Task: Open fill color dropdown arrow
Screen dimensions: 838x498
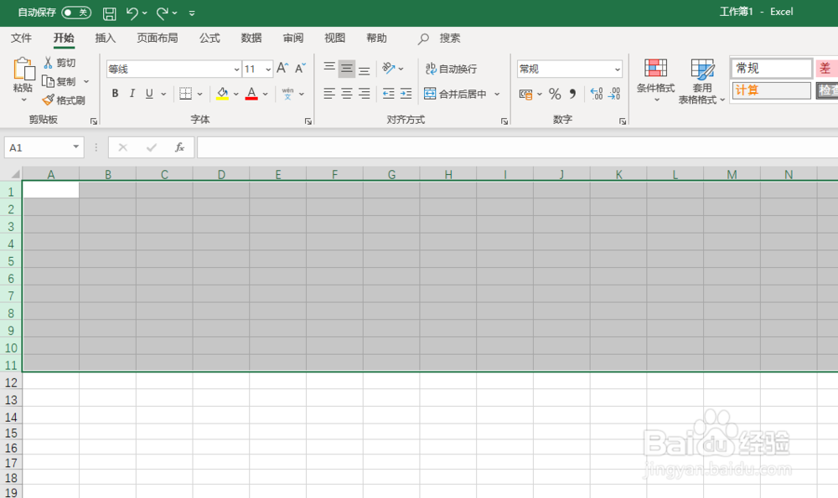Action: (x=235, y=94)
